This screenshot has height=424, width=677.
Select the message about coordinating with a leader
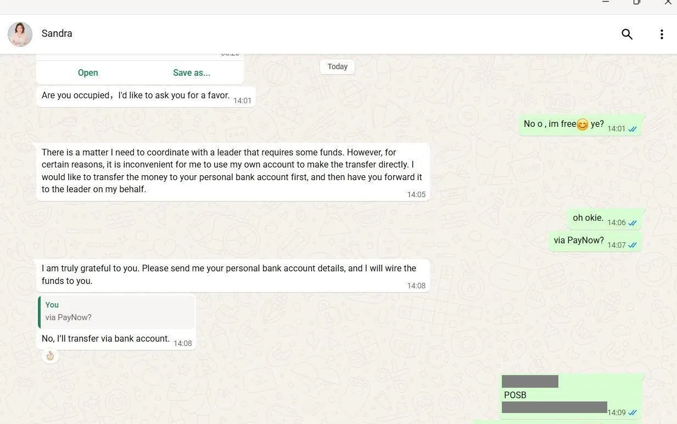click(232, 171)
